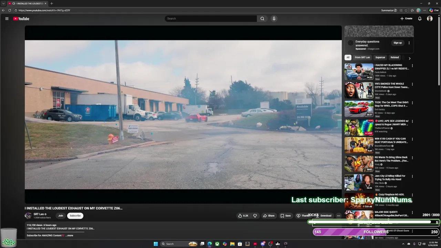Download the video
The image size is (441, 248).
[x=324, y=216]
